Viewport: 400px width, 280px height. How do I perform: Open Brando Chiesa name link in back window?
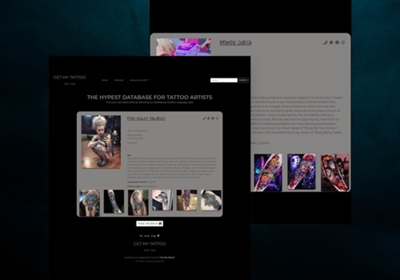(236, 43)
